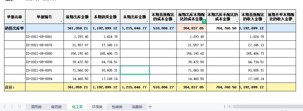Screen dimensions: 303x111
Task: Switch to the 环保类 sheet tab
Action: [x=97, y=107]
